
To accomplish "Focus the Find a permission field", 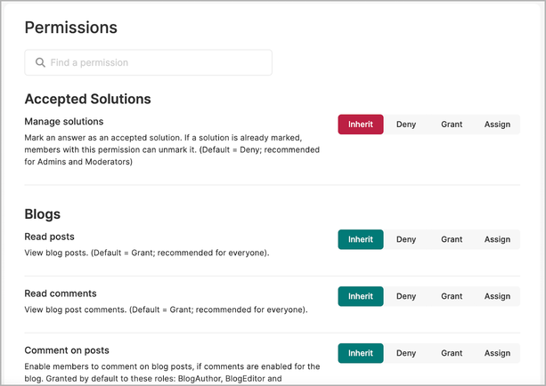I will (x=149, y=62).
